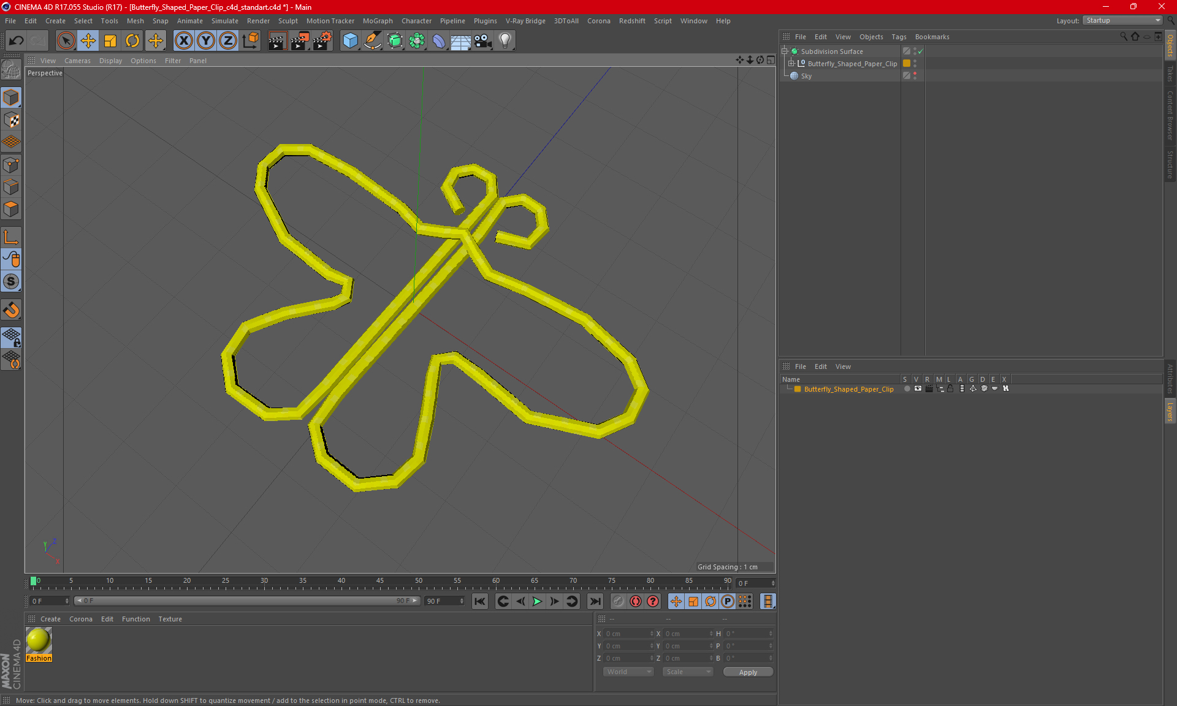Click the Scale tool icon
The width and height of the screenshot is (1177, 706).
[x=110, y=41]
